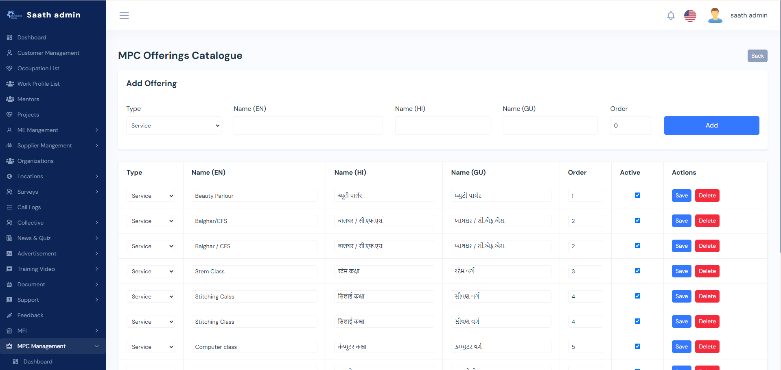The height and width of the screenshot is (370, 781).
Task: Click the Advertisement sidebar icon
Action: pos(9,253)
